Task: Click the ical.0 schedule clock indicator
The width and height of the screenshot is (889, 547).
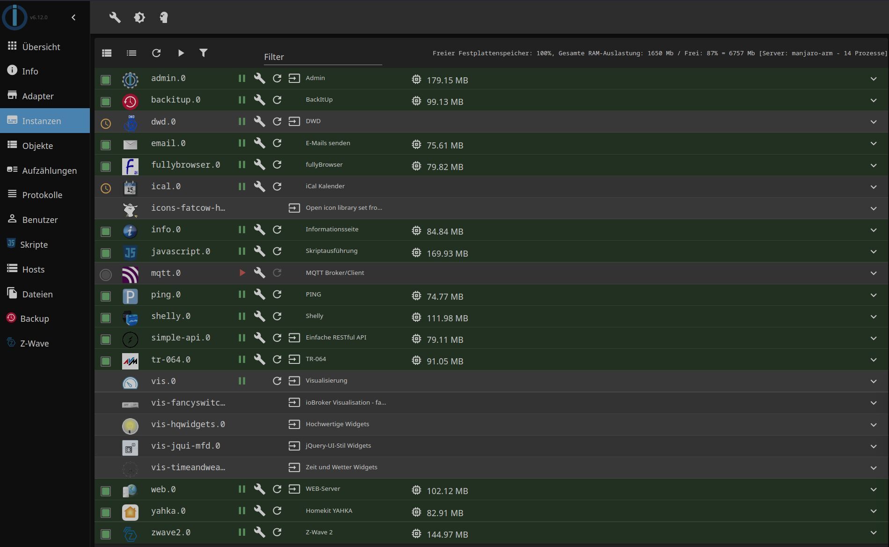Action: pos(106,188)
